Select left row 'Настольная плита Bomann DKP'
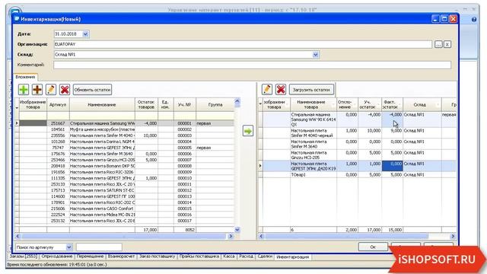The width and height of the screenshot is (487, 274). (x=124, y=166)
